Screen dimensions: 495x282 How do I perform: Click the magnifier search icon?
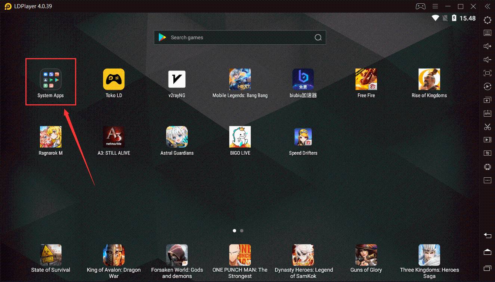(x=318, y=38)
